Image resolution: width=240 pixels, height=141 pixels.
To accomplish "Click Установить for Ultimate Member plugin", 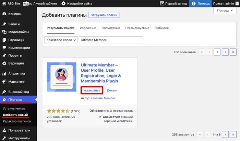I will [92, 90].
